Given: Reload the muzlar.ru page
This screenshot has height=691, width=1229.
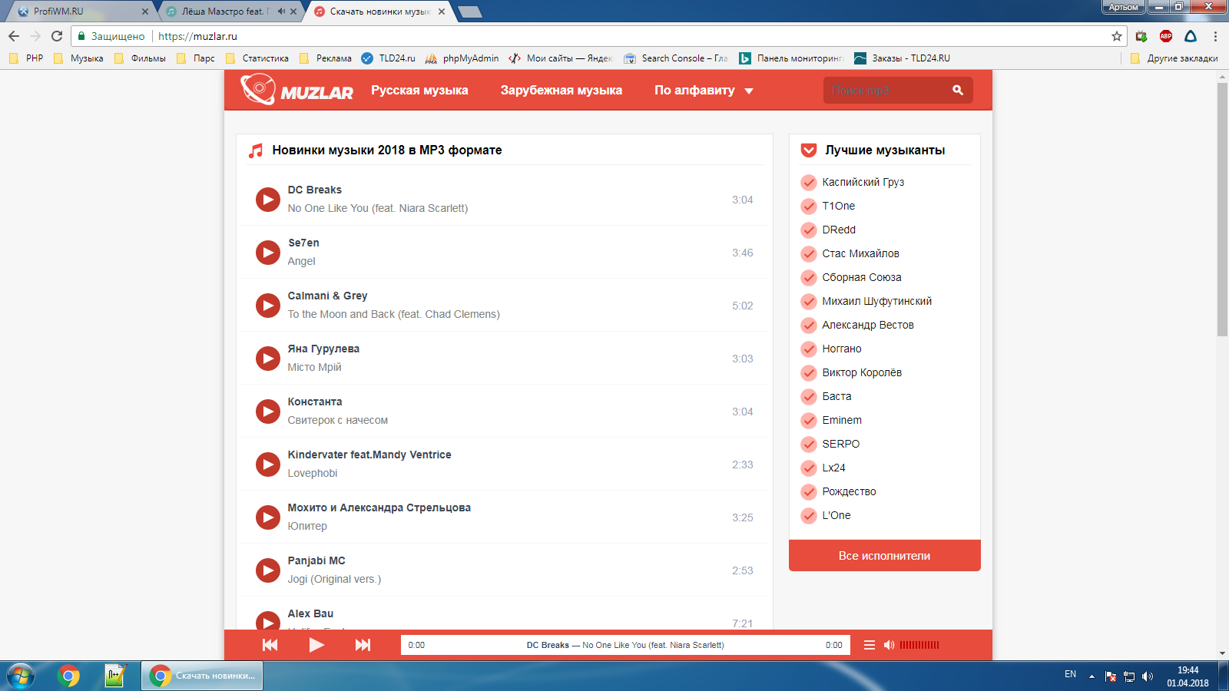Looking at the screenshot, I should coord(57,36).
